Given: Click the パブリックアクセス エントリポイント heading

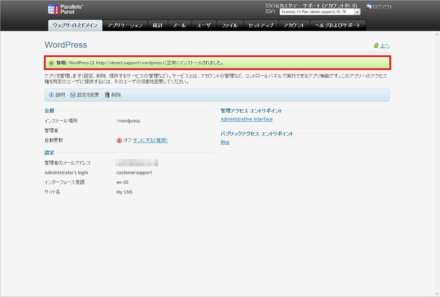Looking at the screenshot, I should click(x=257, y=134).
